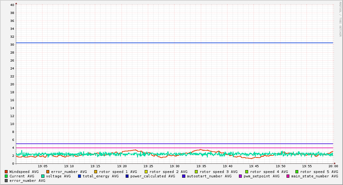
Task: Click the rotor speed 3 AVG legend swatch
Action: tap(196, 172)
